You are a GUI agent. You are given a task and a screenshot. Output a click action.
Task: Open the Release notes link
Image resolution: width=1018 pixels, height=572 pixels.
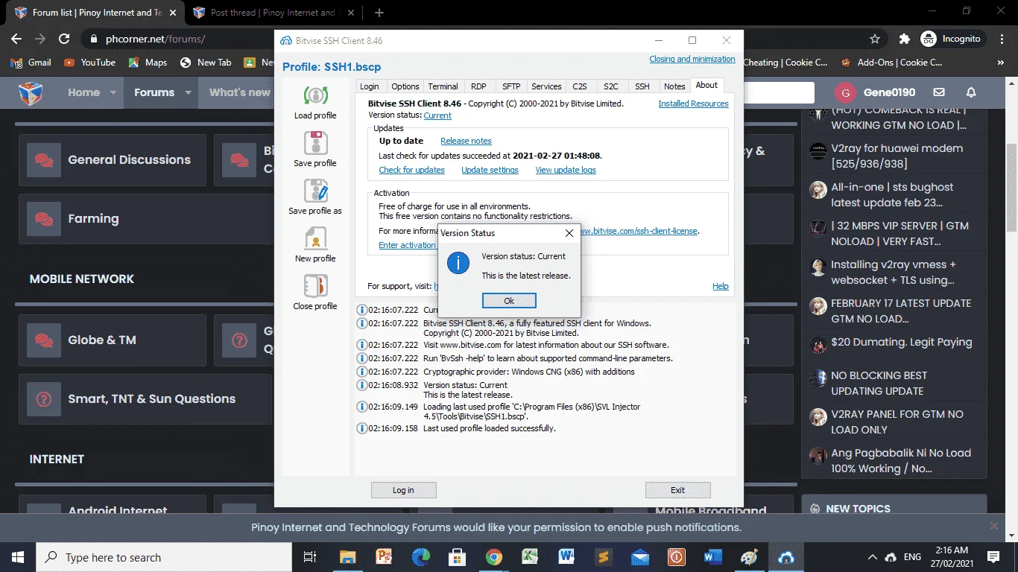pyautogui.click(x=466, y=141)
